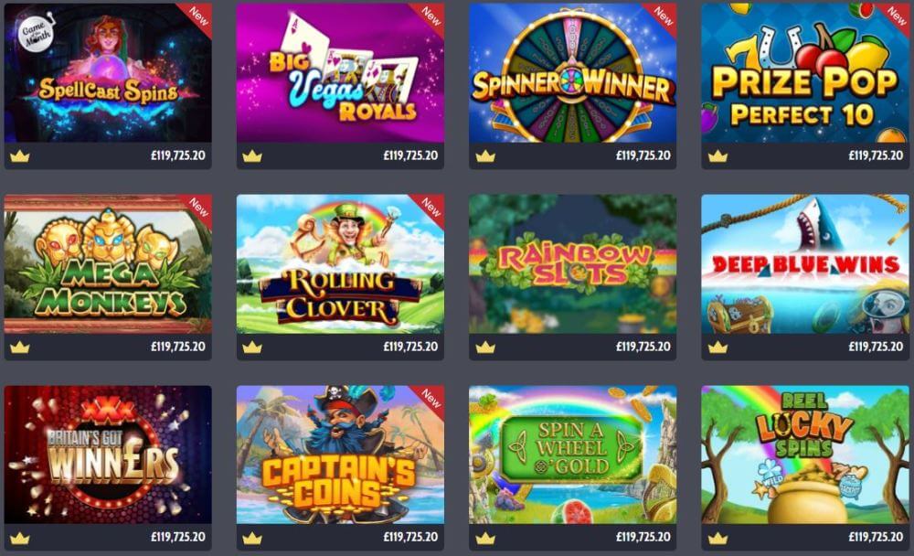
Task: Click crown icon under Big Vegas Royals
Action: (252, 156)
